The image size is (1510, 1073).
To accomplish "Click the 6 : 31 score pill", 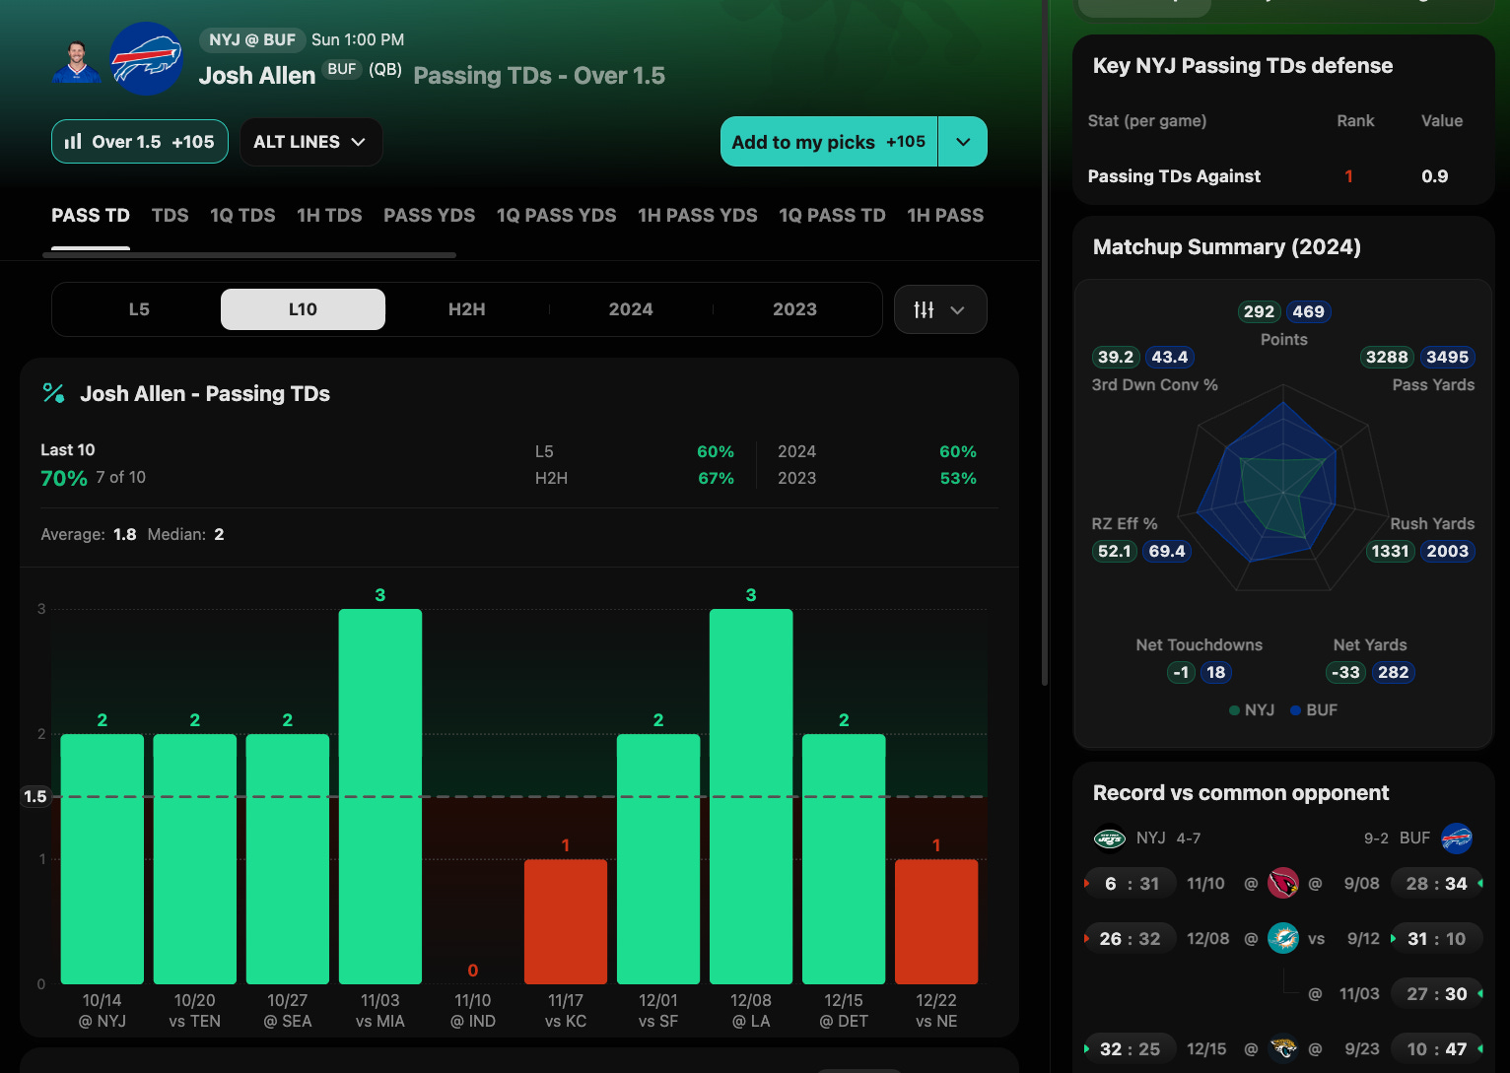I will click(1130, 884).
